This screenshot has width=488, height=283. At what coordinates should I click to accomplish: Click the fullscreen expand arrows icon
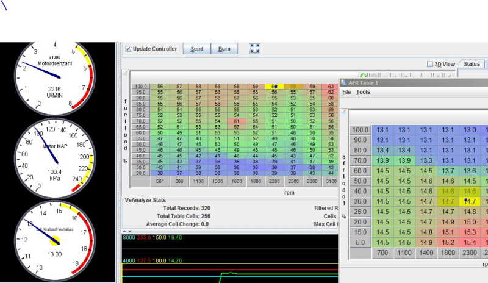tap(255, 49)
